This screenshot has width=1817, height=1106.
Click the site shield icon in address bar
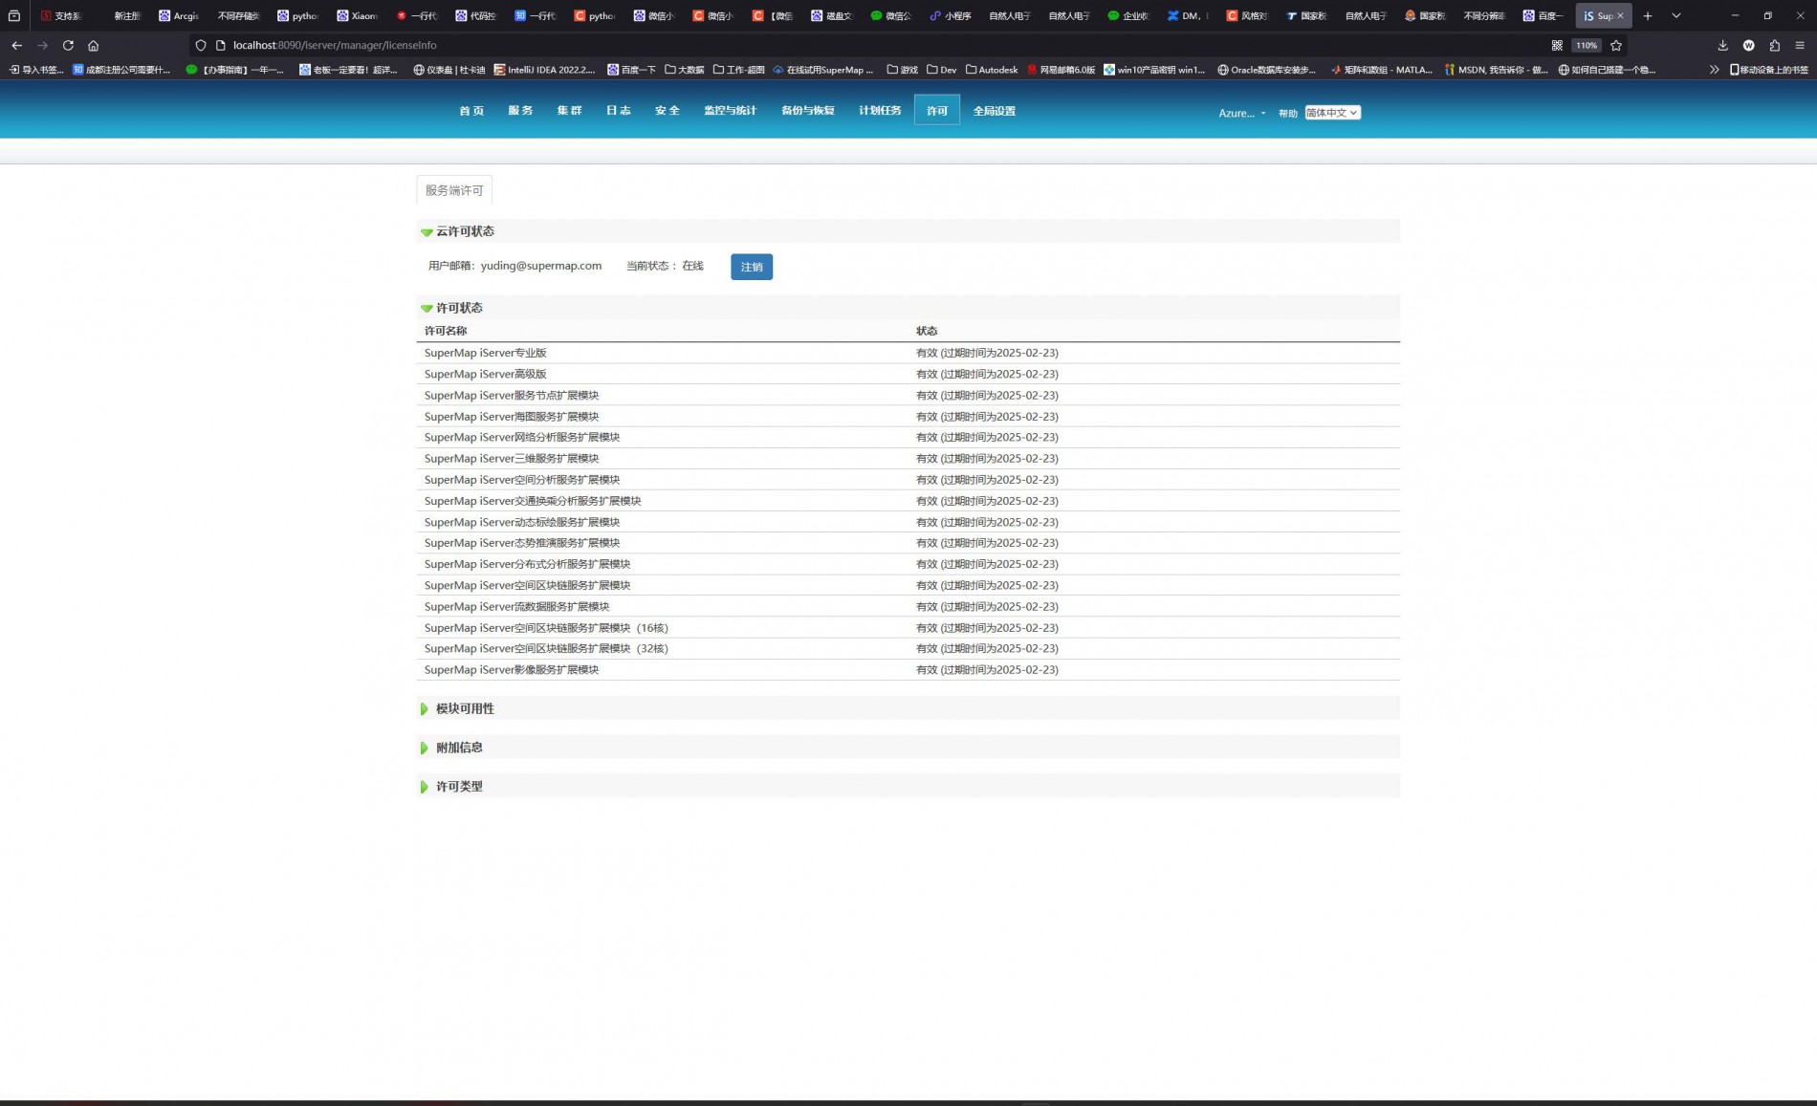[201, 45]
